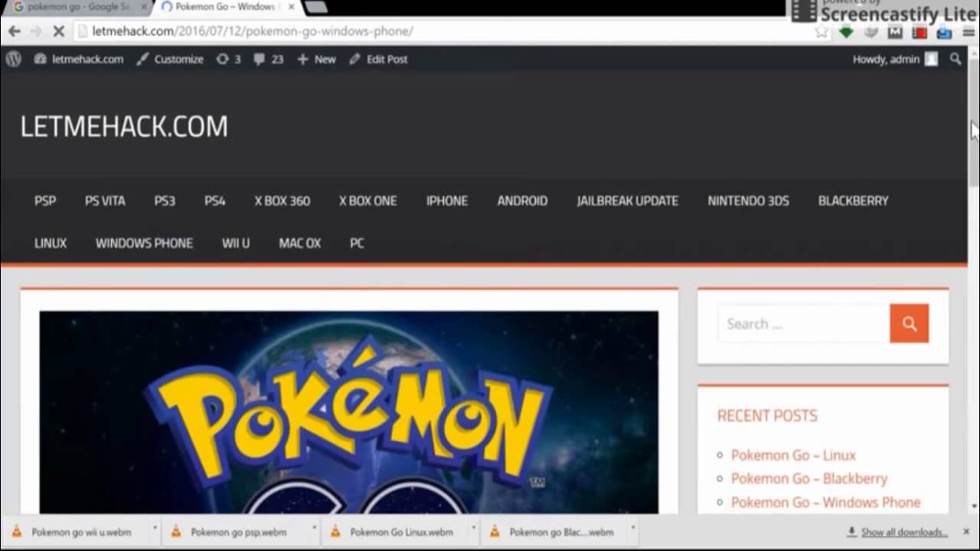Click the LETMEHACK.COM site title
Image resolution: width=980 pixels, height=551 pixels.
124,126
